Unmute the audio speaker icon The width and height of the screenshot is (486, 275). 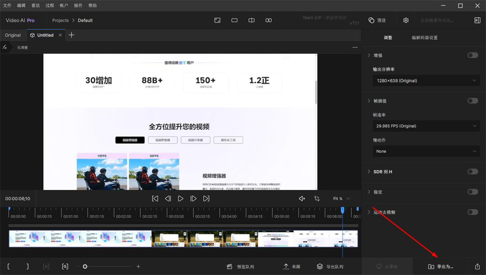pyautogui.click(x=302, y=198)
